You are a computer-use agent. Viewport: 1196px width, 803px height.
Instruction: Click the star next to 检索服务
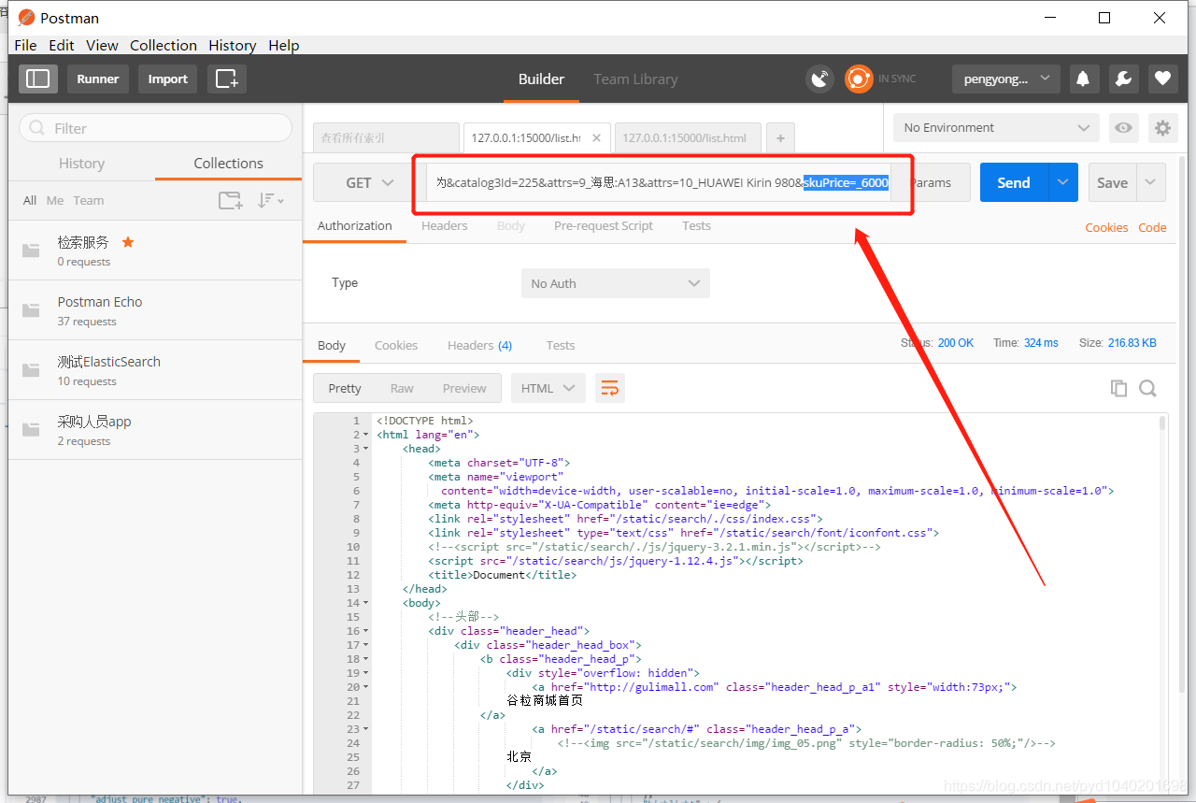point(128,242)
